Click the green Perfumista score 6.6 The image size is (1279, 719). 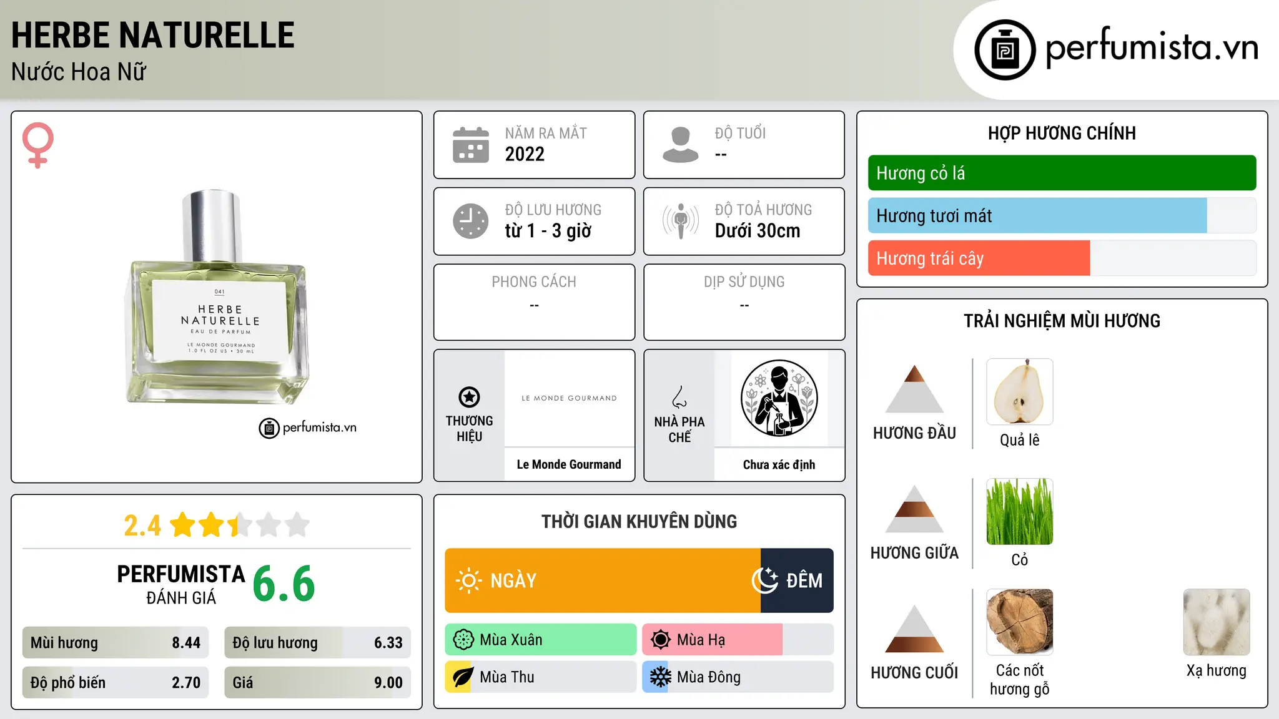(284, 584)
